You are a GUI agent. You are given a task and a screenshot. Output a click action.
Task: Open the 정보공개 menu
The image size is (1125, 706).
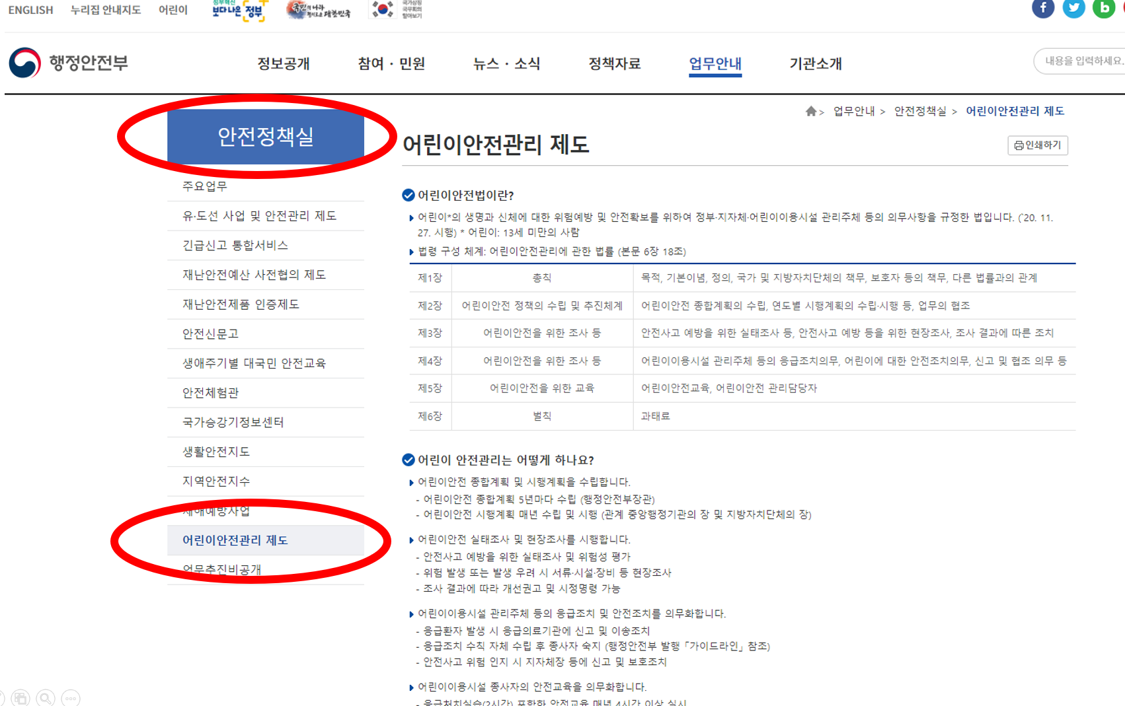click(284, 63)
